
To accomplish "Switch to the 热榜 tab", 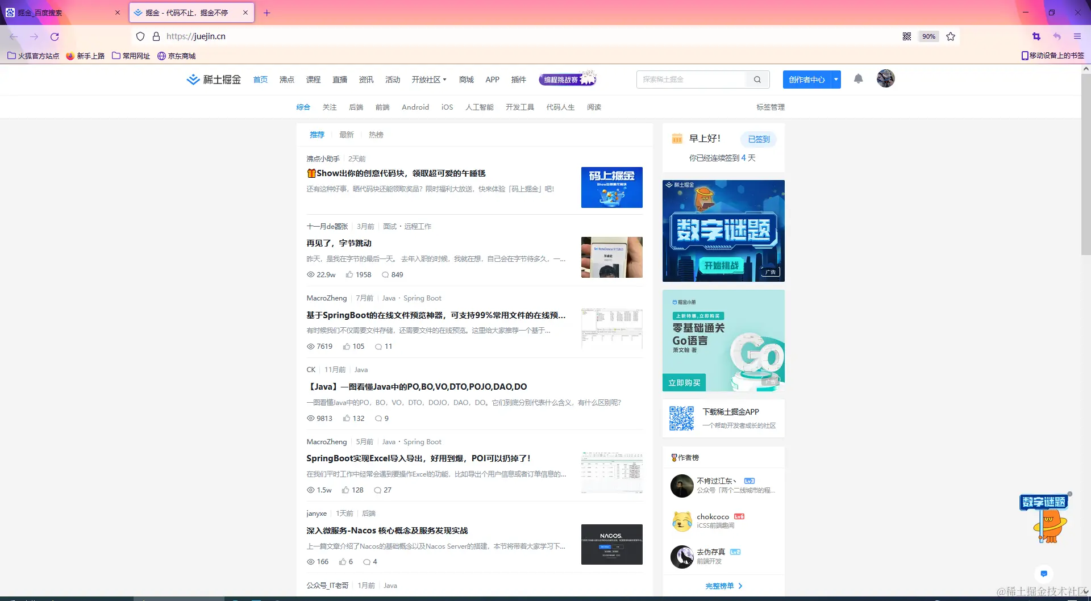I will click(x=376, y=135).
